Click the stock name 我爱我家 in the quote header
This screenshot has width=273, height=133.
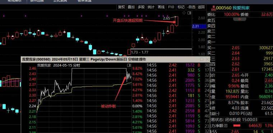click(x=241, y=8)
